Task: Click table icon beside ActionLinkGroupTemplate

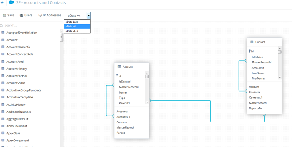Action: point(3,90)
